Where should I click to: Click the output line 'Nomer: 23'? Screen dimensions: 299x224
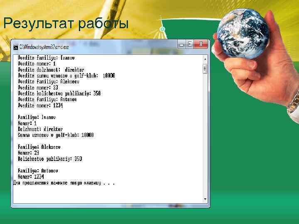pyautogui.click(x=28, y=153)
